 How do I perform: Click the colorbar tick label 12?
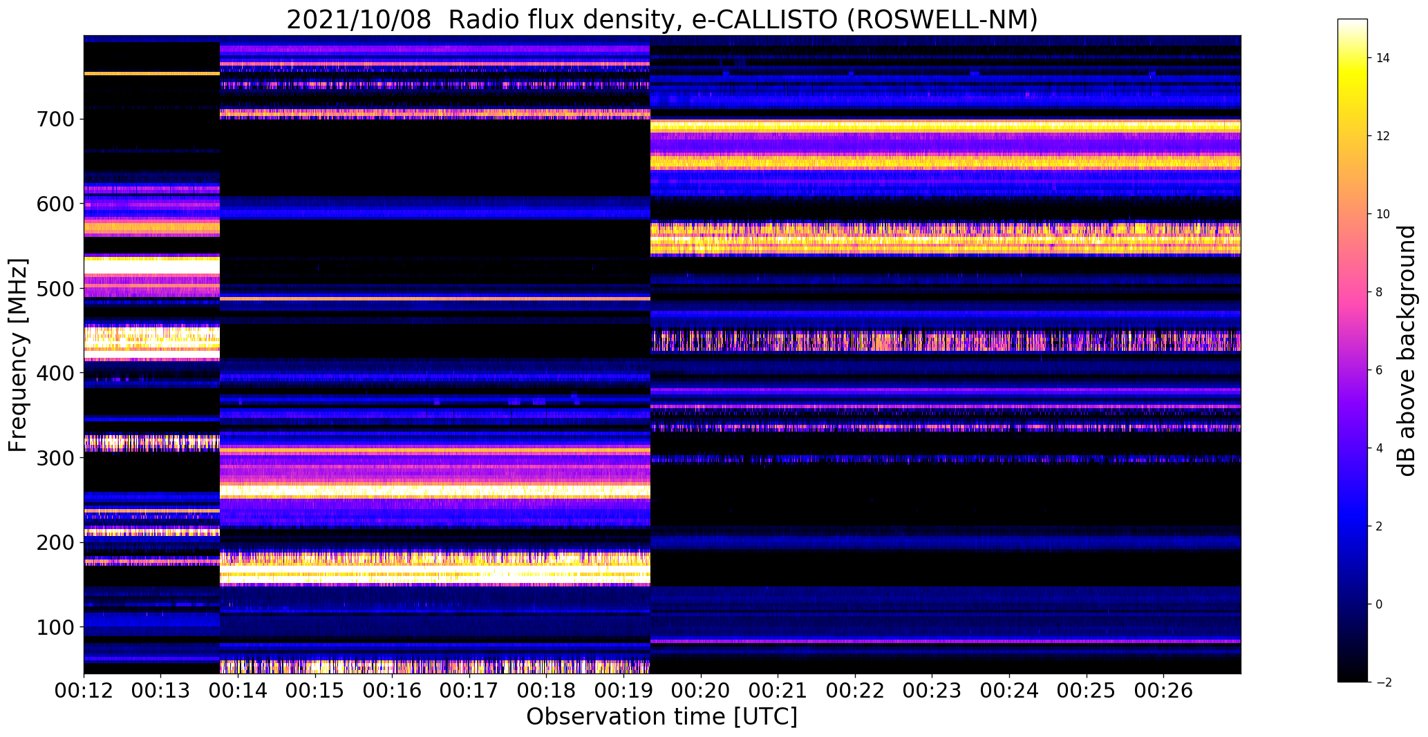(x=1383, y=136)
